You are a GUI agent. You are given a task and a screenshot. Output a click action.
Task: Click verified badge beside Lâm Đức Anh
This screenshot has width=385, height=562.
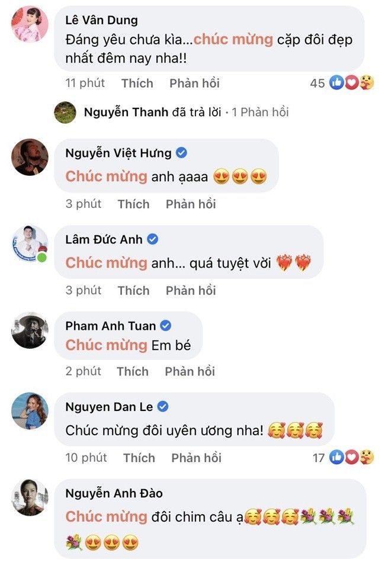coord(152,239)
